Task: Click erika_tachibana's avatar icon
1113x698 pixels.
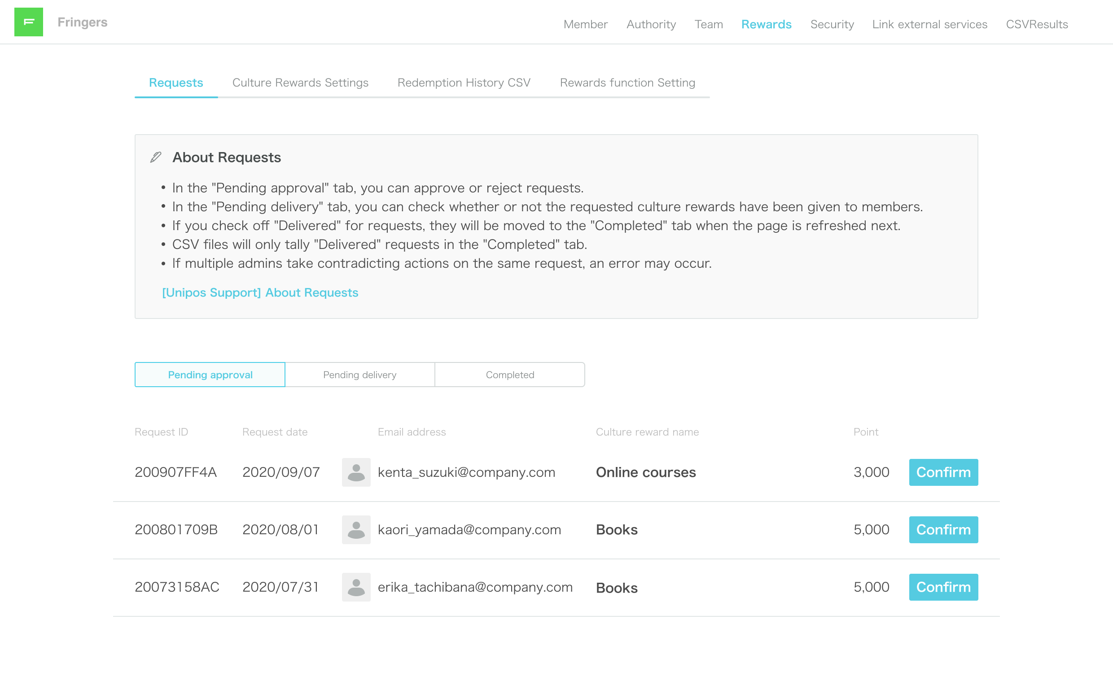Action: [356, 587]
